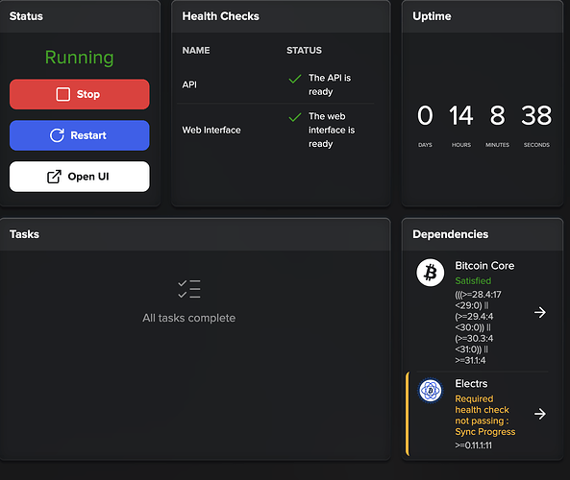Click the green checkmark beside API status
570x480 pixels.
(x=295, y=79)
